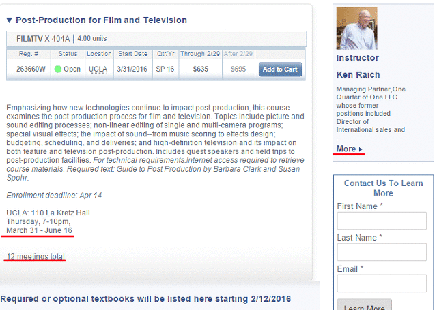This screenshot has height=310, width=437.
Task: Click the Enrollment deadline: Apr 14 text
Action: (x=54, y=195)
